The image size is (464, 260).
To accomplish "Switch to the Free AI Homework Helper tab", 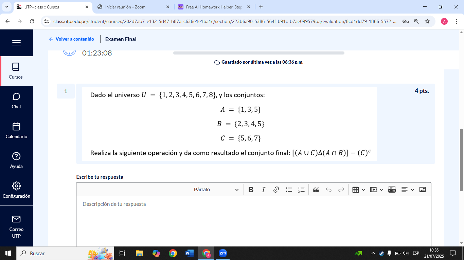I will tap(211, 7).
